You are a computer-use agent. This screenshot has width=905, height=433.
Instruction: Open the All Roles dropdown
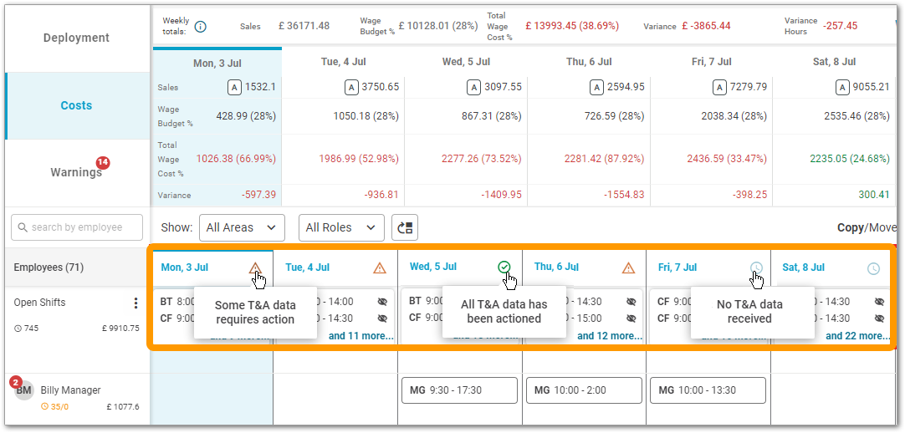tap(340, 227)
